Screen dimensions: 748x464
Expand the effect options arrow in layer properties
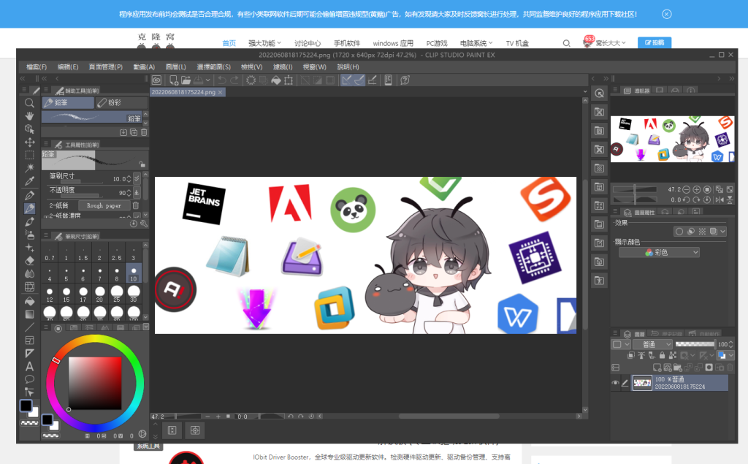[x=723, y=232]
